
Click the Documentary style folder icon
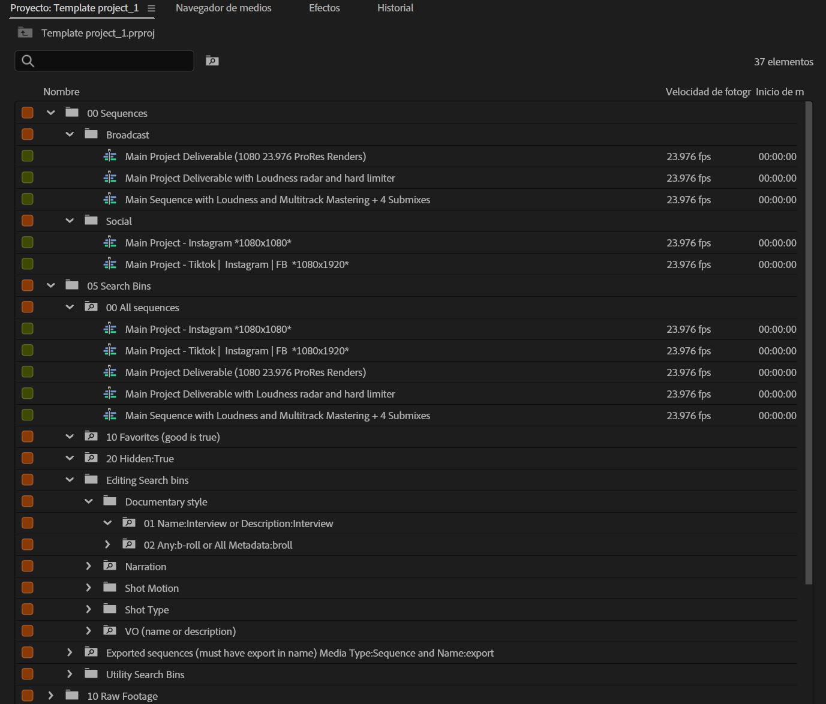tap(110, 501)
